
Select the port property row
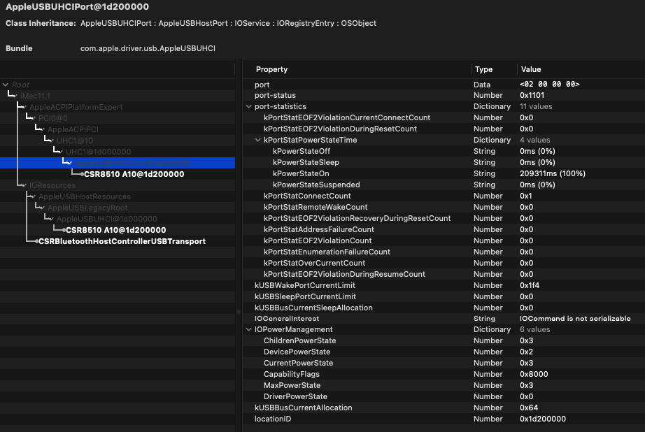tap(444, 85)
